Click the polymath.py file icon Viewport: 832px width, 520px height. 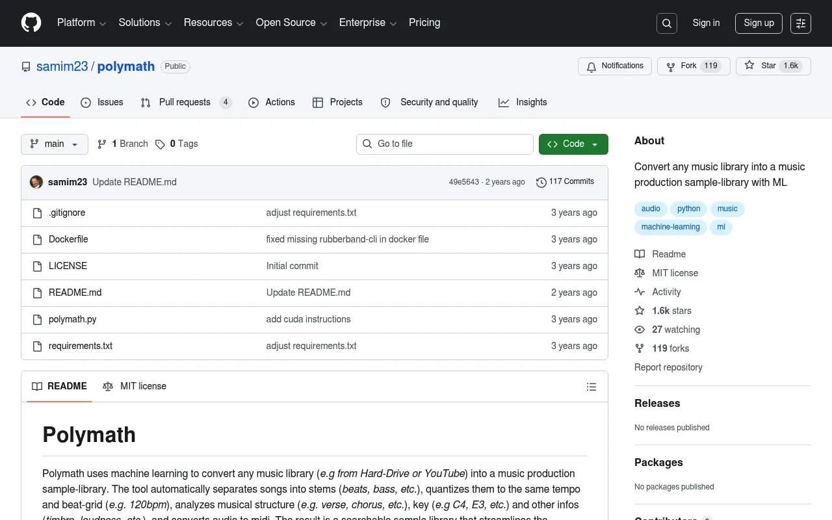[x=37, y=320]
